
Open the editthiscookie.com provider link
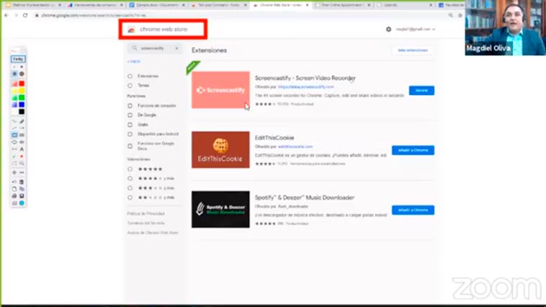pos(295,147)
